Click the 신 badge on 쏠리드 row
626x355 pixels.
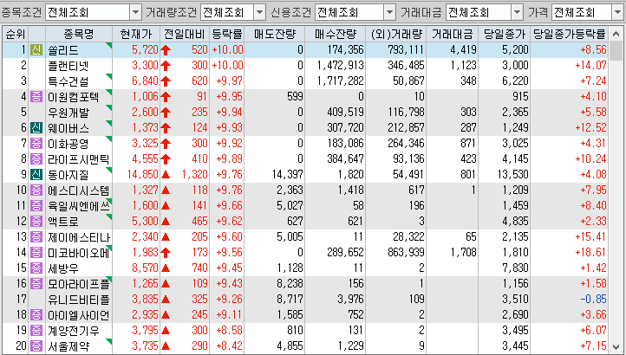pos(36,50)
